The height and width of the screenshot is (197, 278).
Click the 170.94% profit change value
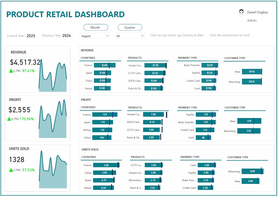coord(26,119)
